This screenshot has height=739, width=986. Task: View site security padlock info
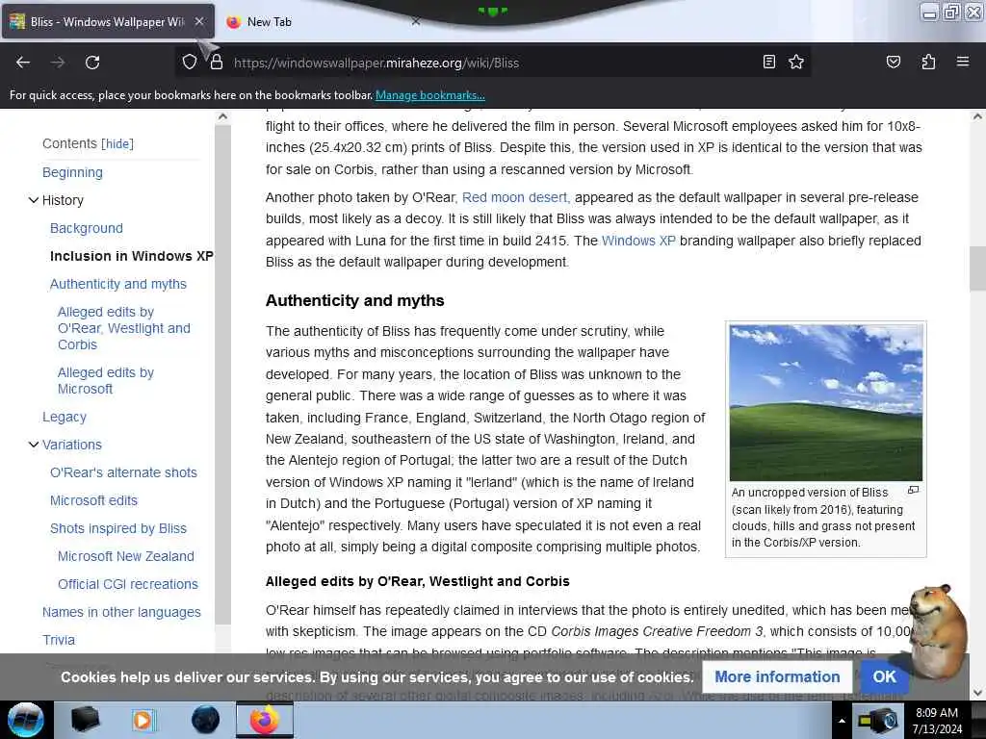coord(217,63)
